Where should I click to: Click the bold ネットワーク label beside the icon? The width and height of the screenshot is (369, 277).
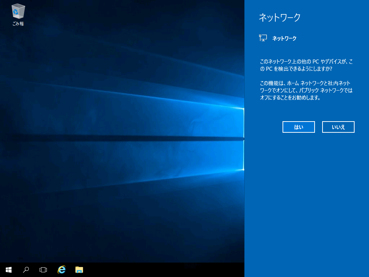pyautogui.click(x=284, y=38)
